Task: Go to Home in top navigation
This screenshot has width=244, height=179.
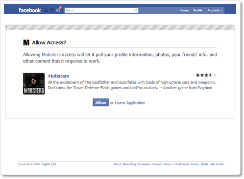Action: click(184, 10)
